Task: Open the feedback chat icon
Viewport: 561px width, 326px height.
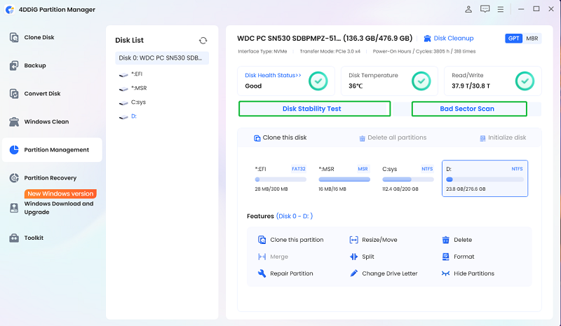Action: 485,9
